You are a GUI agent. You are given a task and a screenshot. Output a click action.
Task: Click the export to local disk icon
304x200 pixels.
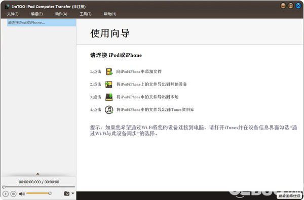[x=109, y=97]
